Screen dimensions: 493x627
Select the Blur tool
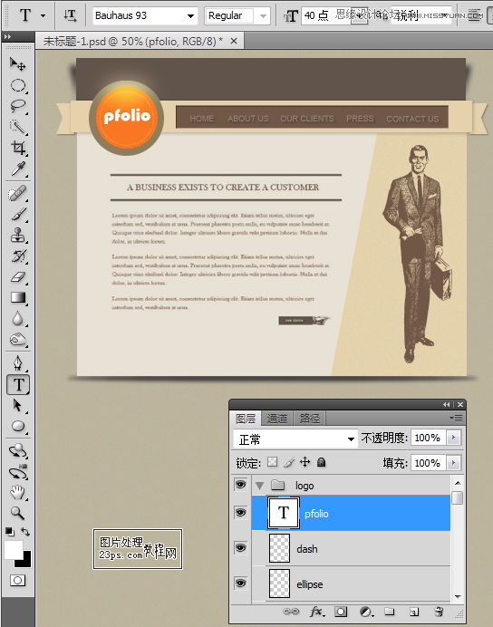[x=17, y=319]
